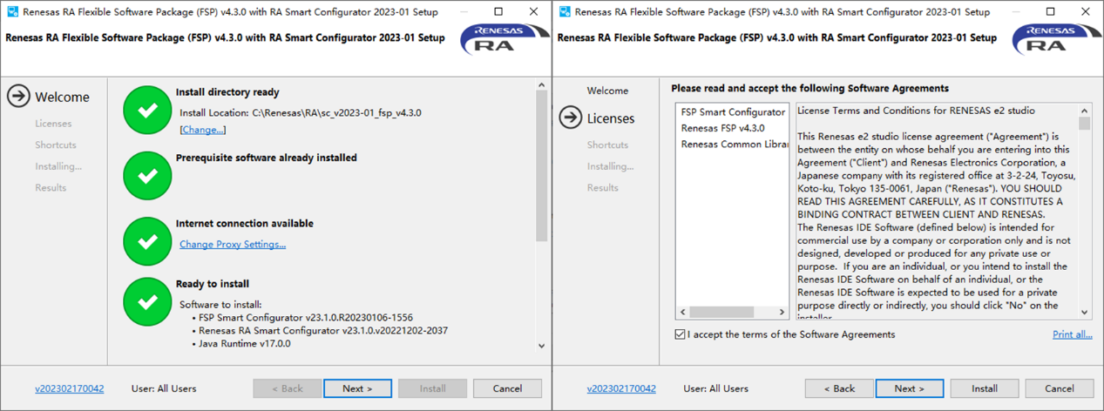Click Shortcuts step in Licenses window sidebar
The height and width of the screenshot is (411, 1104).
(607, 145)
